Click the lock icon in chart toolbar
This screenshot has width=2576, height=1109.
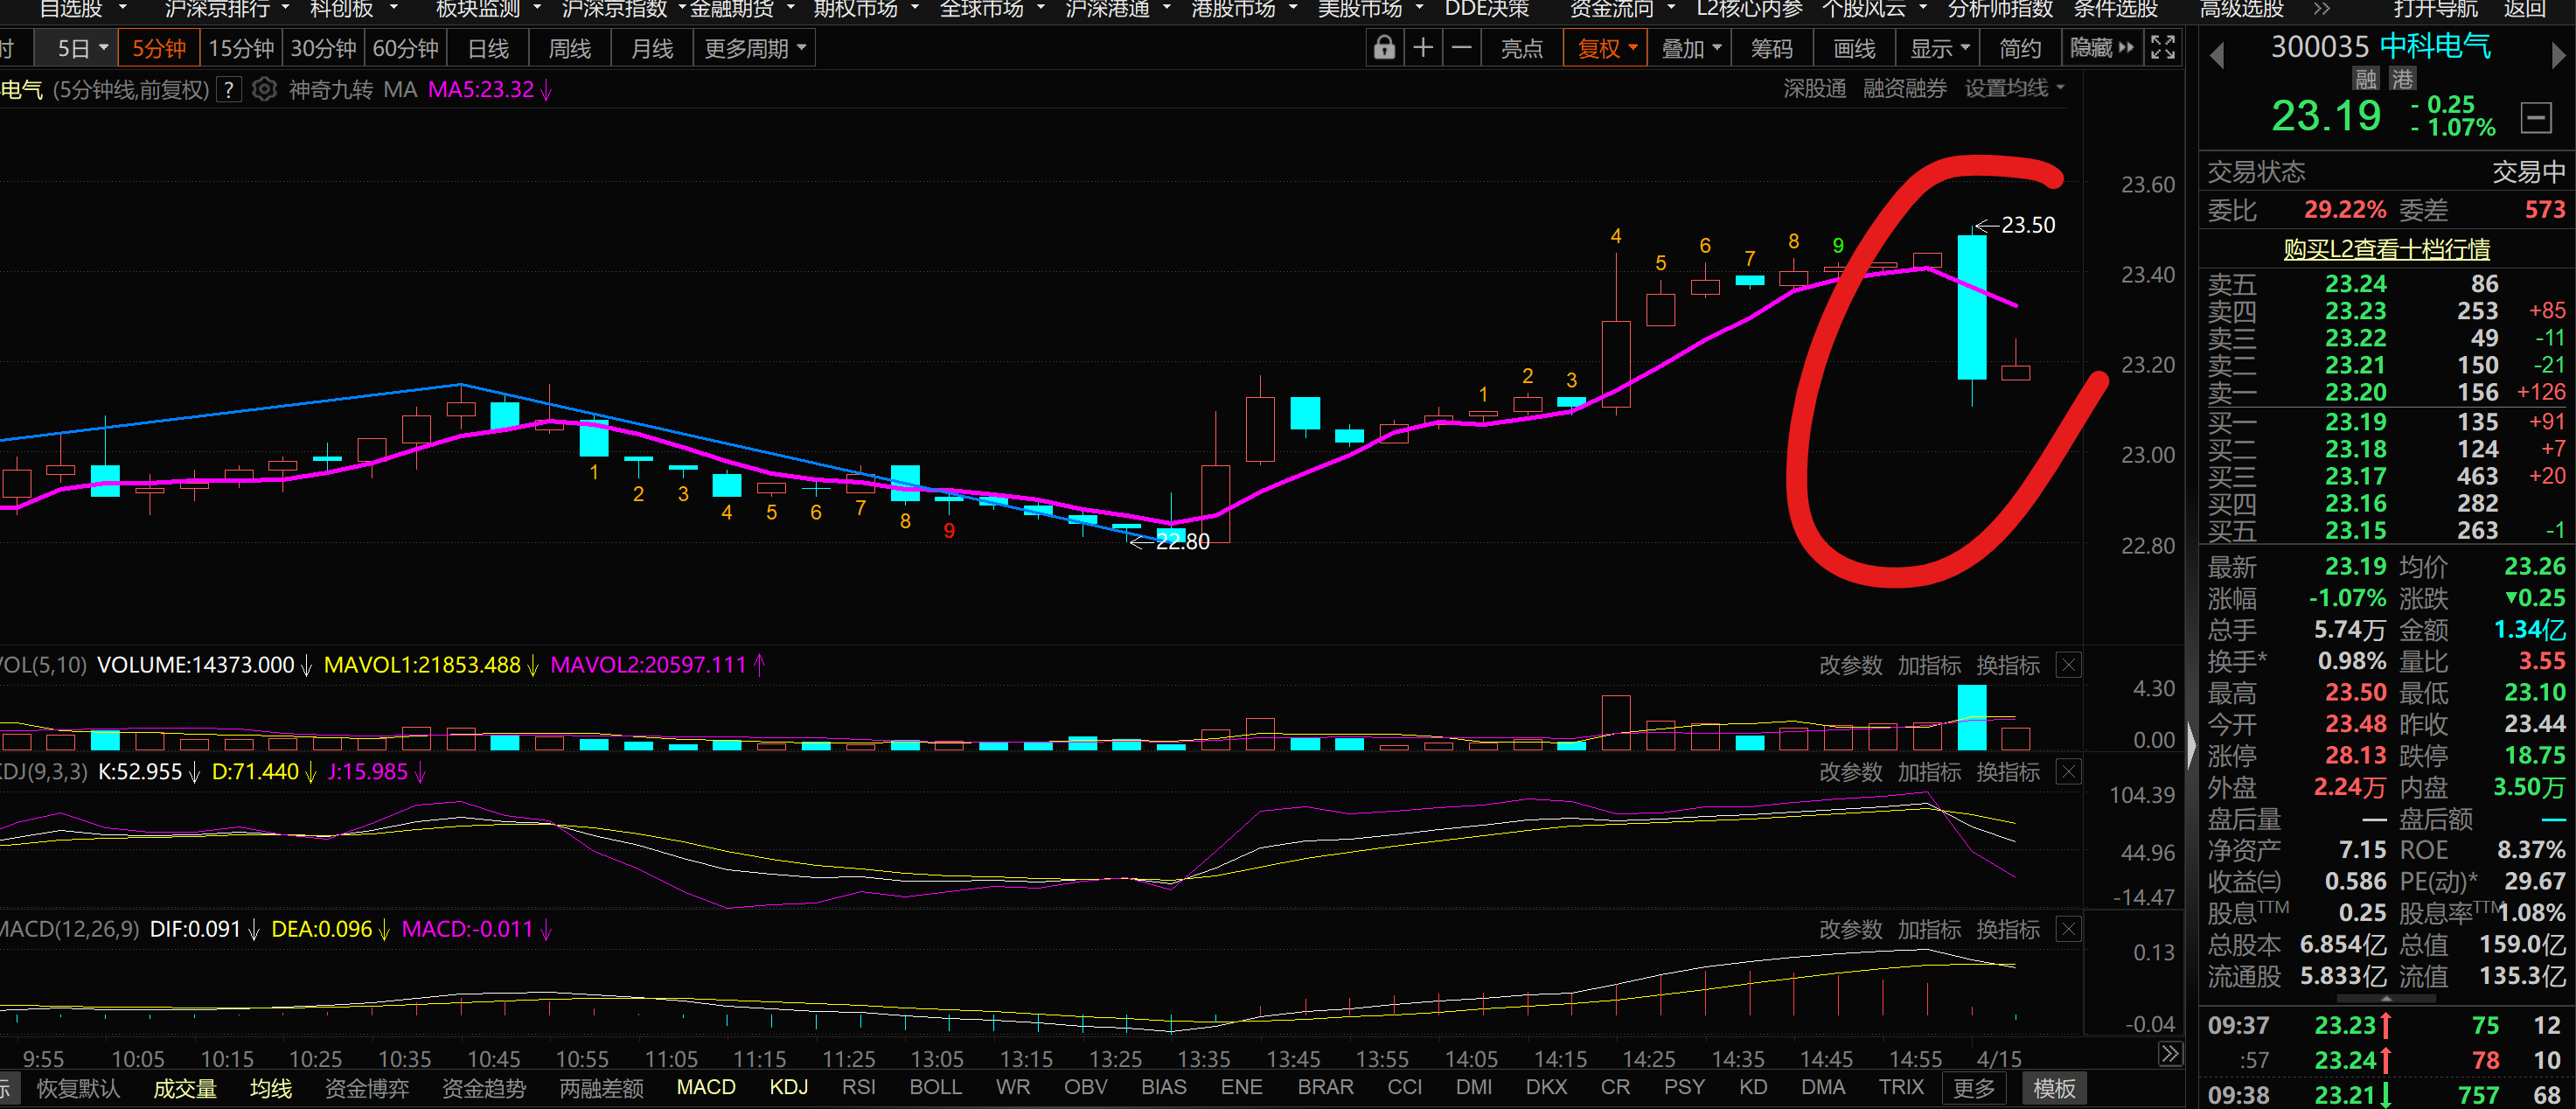click(x=1385, y=48)
